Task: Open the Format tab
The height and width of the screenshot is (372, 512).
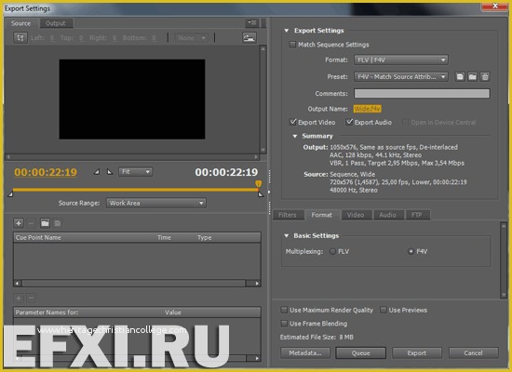Action: 322,215
